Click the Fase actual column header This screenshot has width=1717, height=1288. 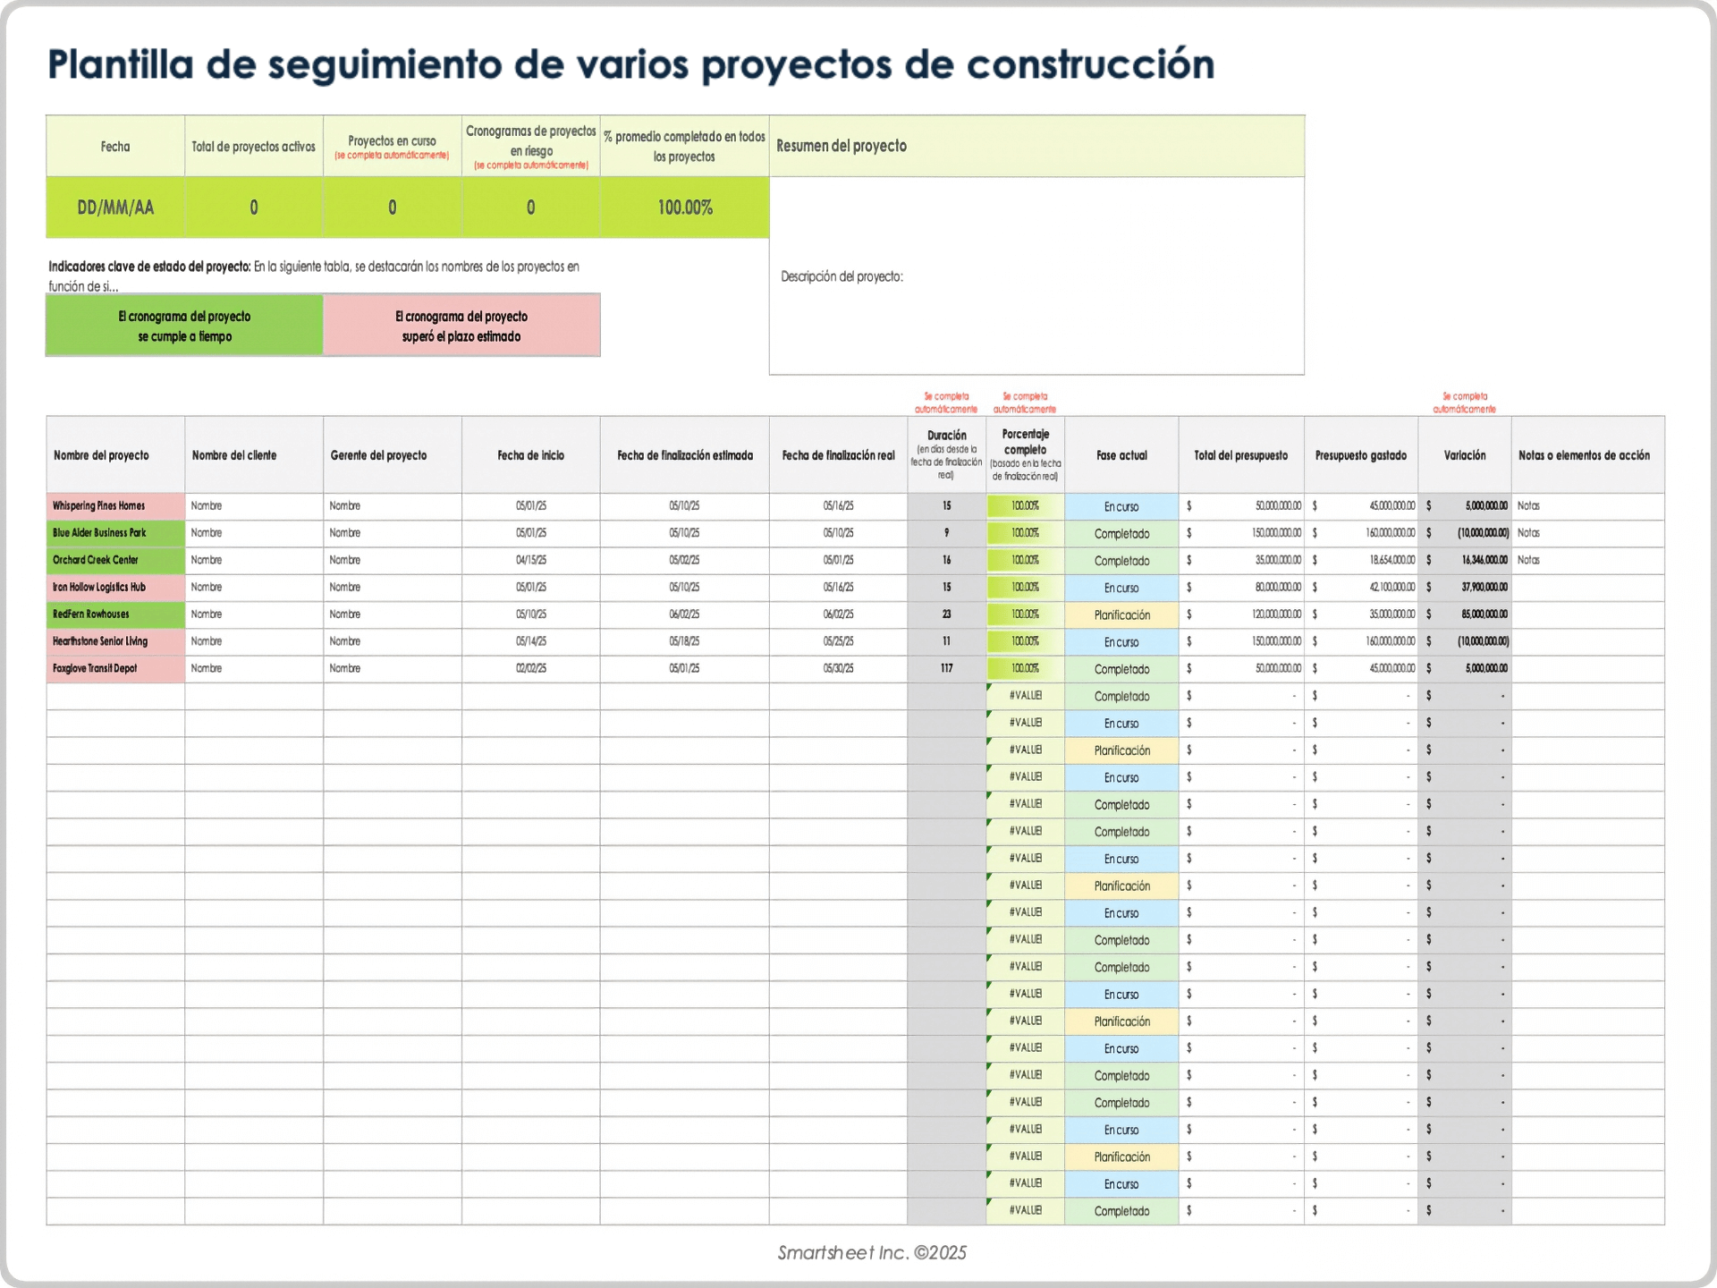pos(1121,455)
